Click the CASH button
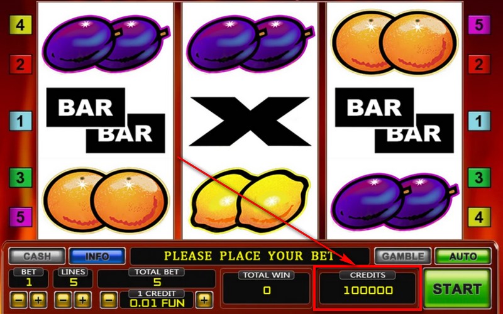This screenshot has width=503, height=314. tap(37, 256)
